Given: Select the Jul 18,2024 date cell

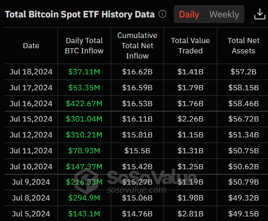Looking at the screenshot, I should (x=31, y=72).
